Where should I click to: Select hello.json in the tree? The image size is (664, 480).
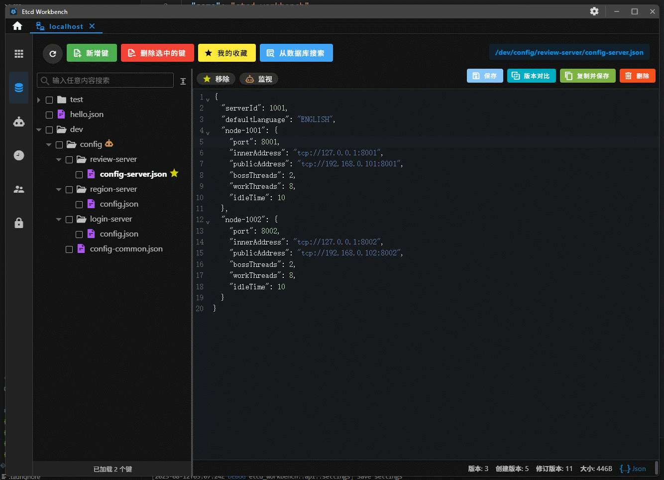click(x=87, y=115)
